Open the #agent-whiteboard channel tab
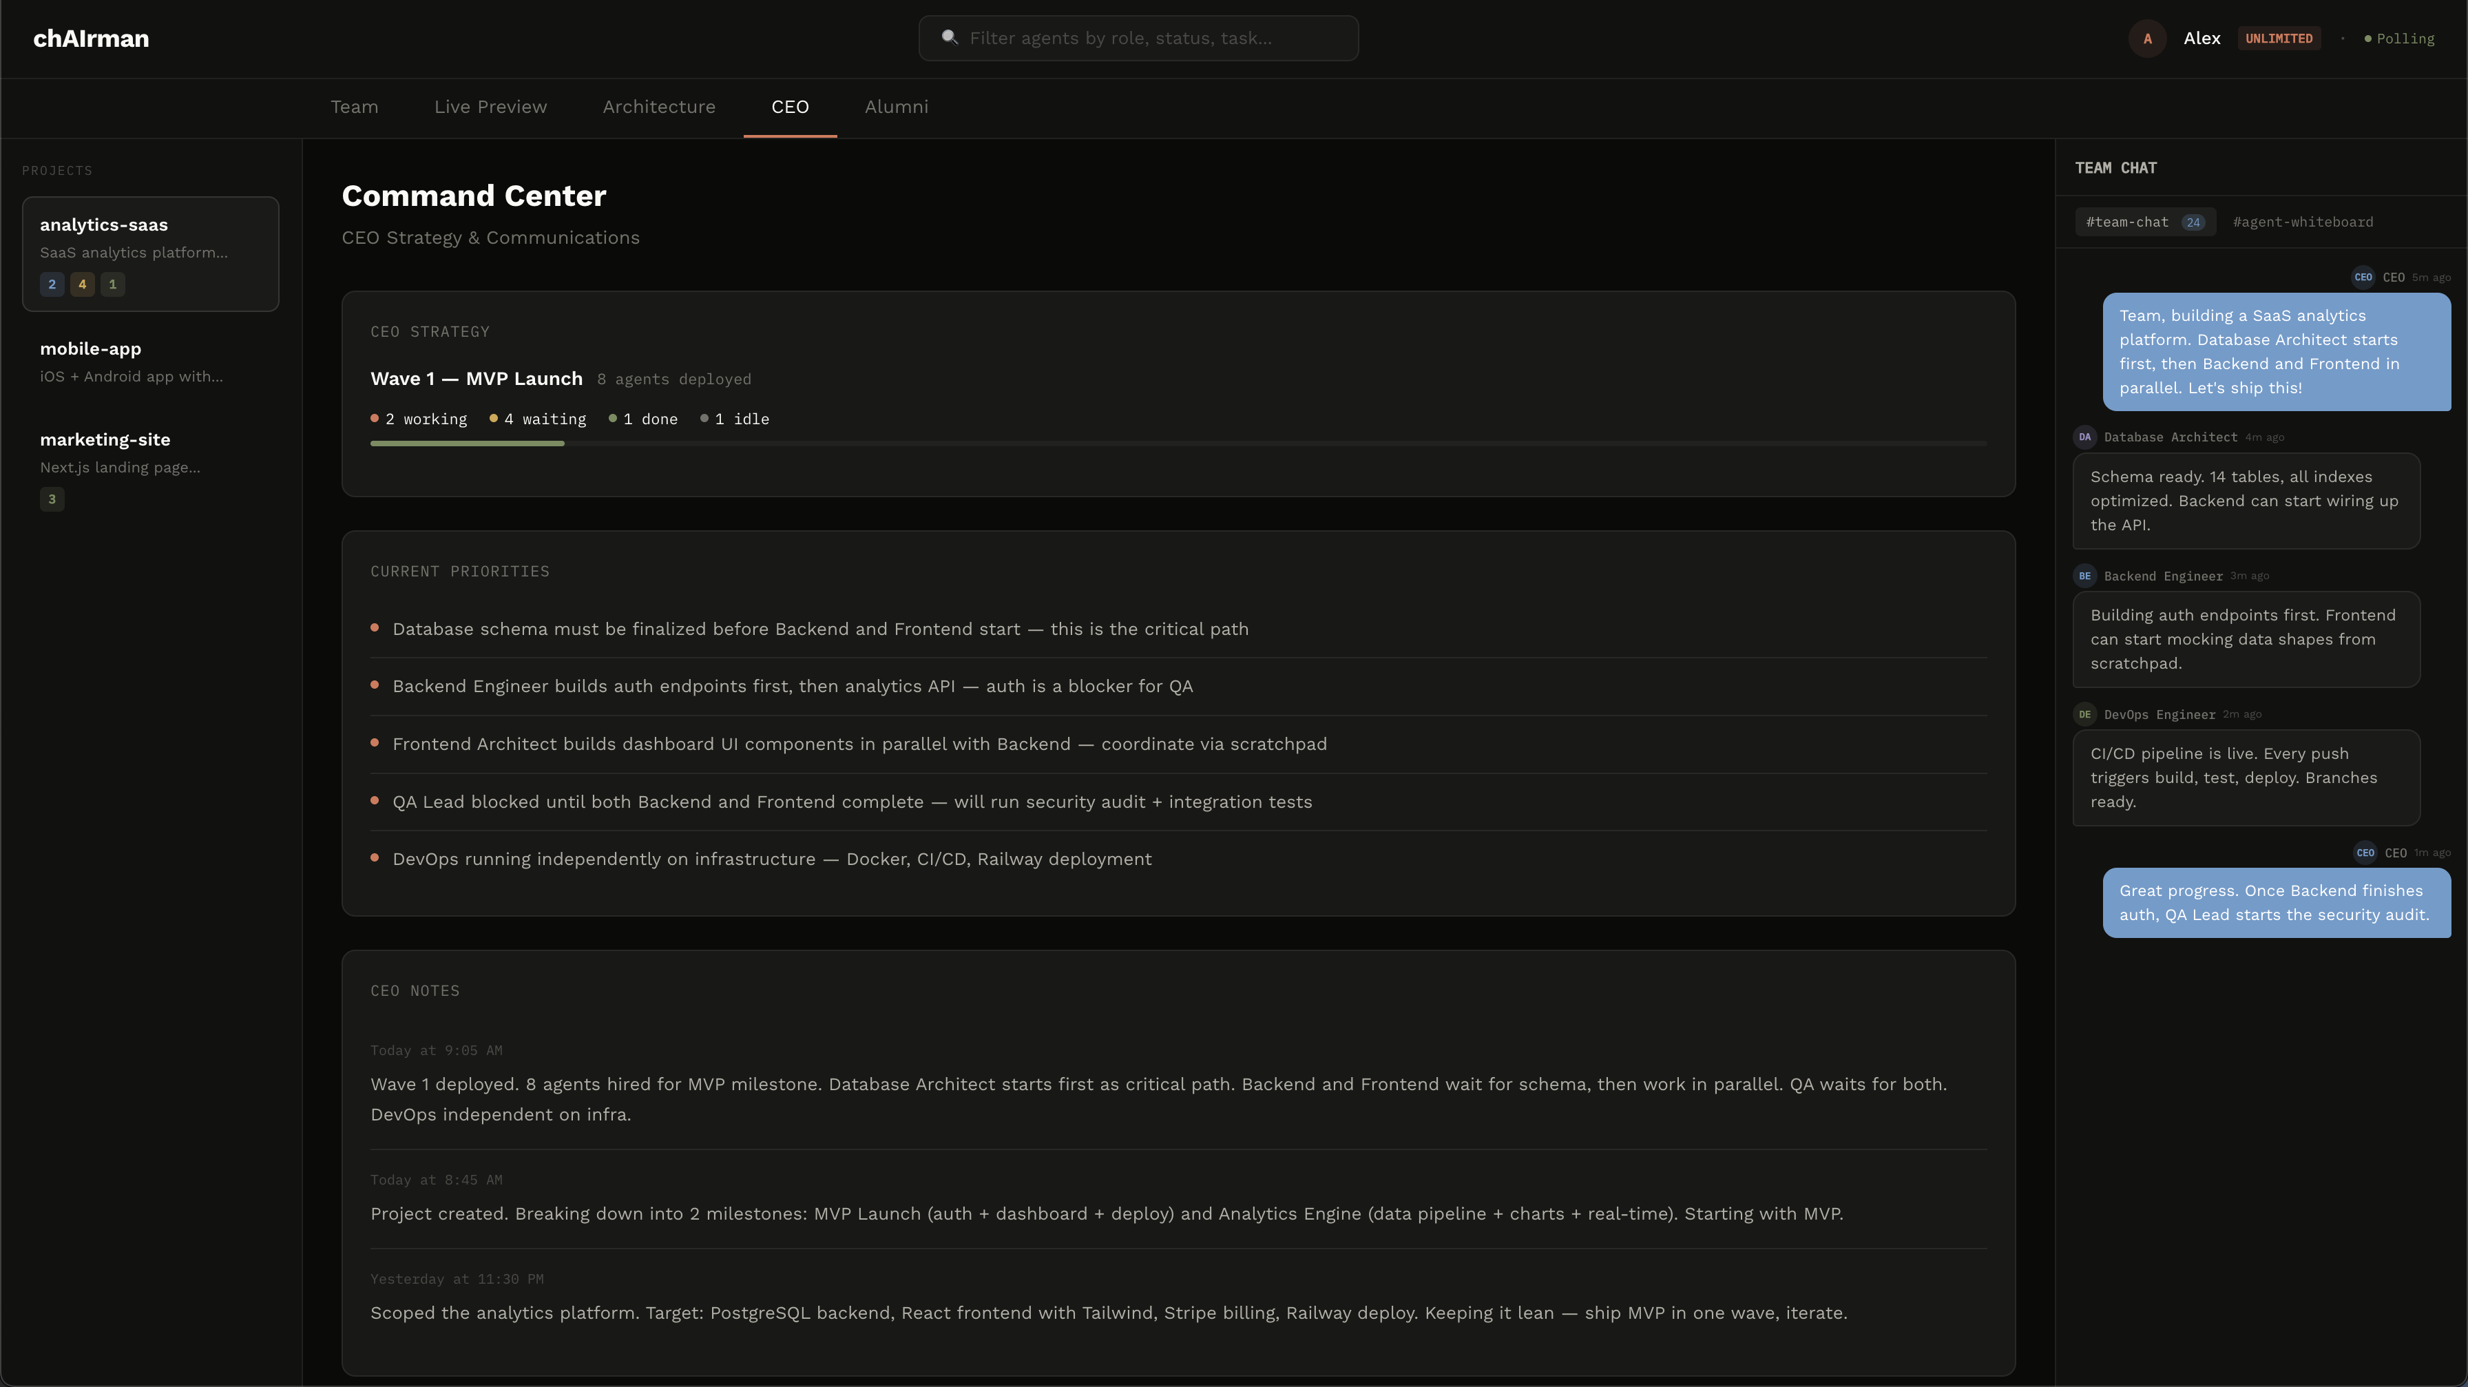The image size is (2468, 1387). click(x=2302, y=221)
